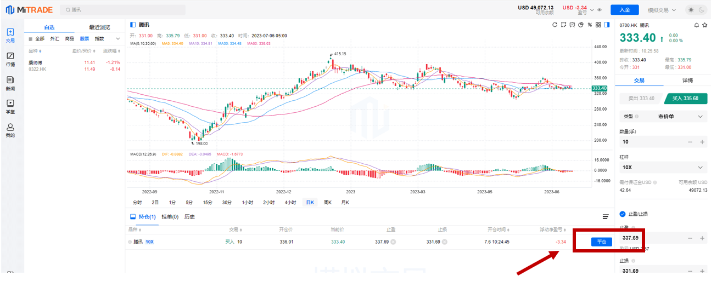Click the 入金 deposit button
The width and height of the screenshot is (711, 293).
pos(624,10)
